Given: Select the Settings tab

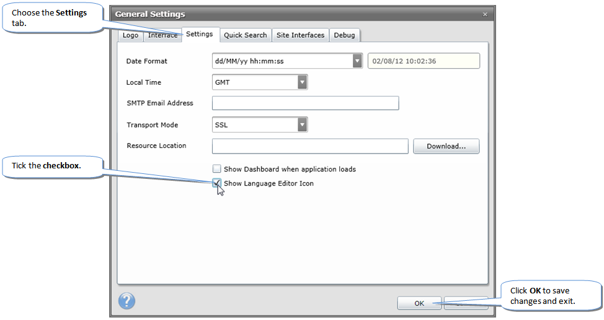Looking at the screenshot, I should (199, 35).
